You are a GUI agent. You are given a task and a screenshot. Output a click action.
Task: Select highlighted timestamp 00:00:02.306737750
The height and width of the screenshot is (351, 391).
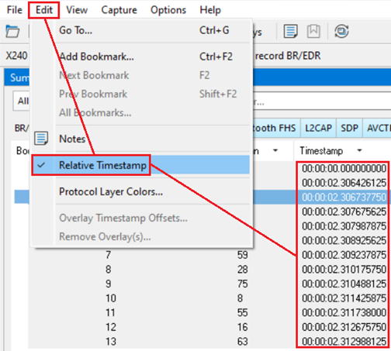point(344,198)
